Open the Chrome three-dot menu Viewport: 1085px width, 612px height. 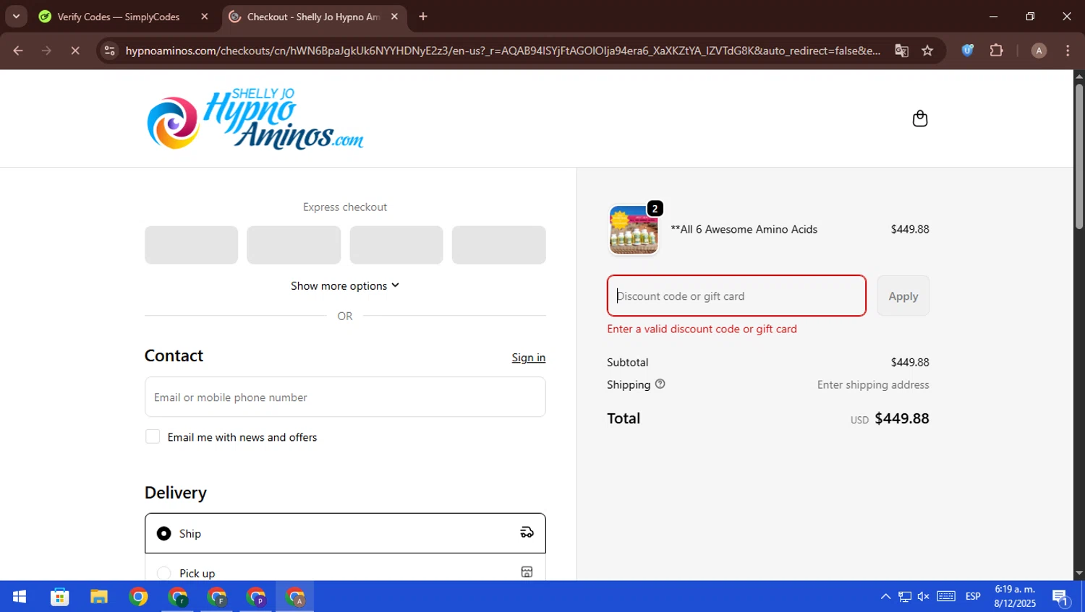point(1068,51)
